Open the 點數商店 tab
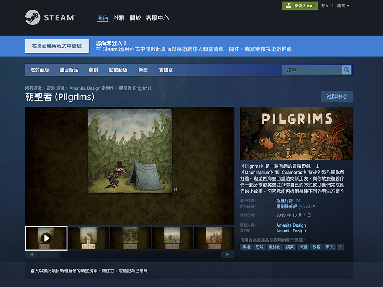This screenshot has width=383, height=287. (x=118, y=70)
